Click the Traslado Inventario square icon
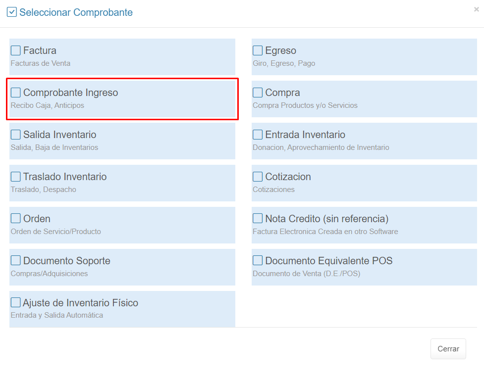Screen dimensions: 484x382 point(16,177)
